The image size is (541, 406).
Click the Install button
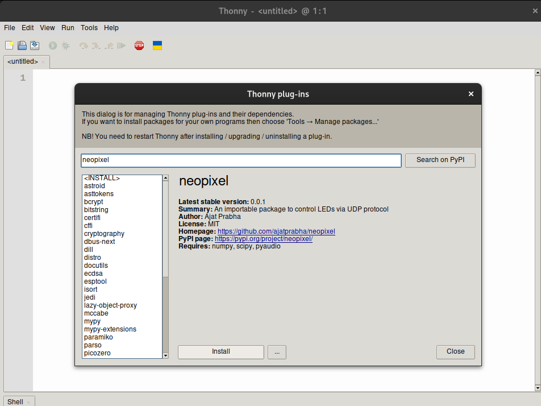pos(221,352)
